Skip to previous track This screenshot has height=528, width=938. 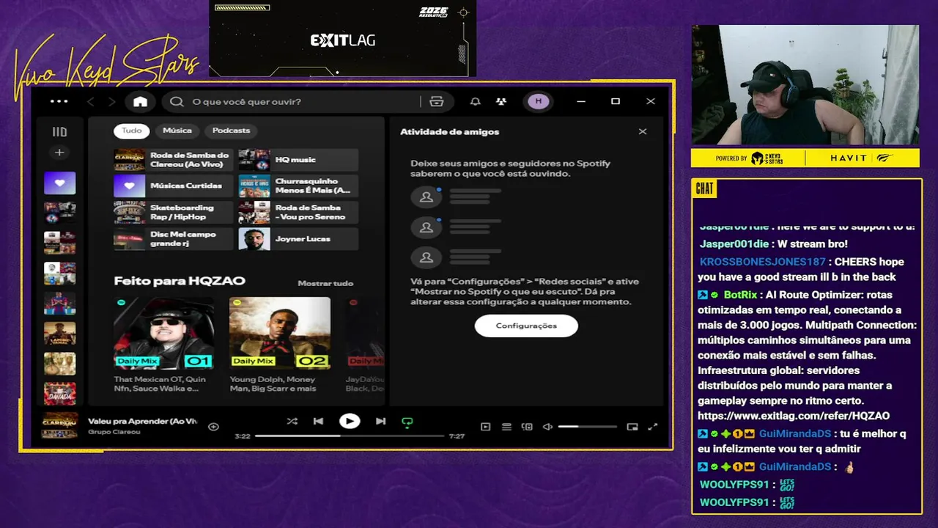coord(318,421)
